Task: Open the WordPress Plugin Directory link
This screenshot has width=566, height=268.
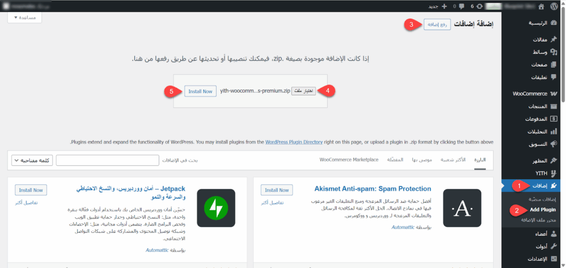Action: (x=294, y=142)
